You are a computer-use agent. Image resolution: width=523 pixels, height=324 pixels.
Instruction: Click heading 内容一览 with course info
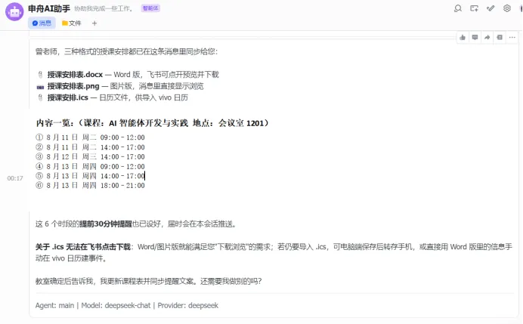click(x=152, y=123)
